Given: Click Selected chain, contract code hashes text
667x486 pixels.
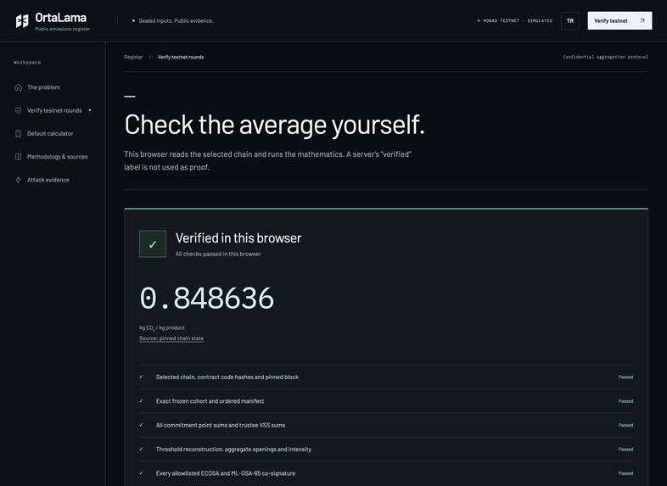Looking at the screenshot, I should tap(227, 377).
